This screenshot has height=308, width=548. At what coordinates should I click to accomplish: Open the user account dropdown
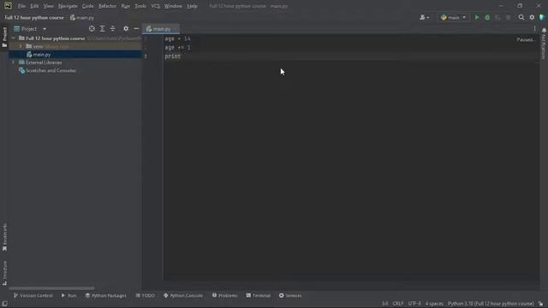[x=425, y=17]
